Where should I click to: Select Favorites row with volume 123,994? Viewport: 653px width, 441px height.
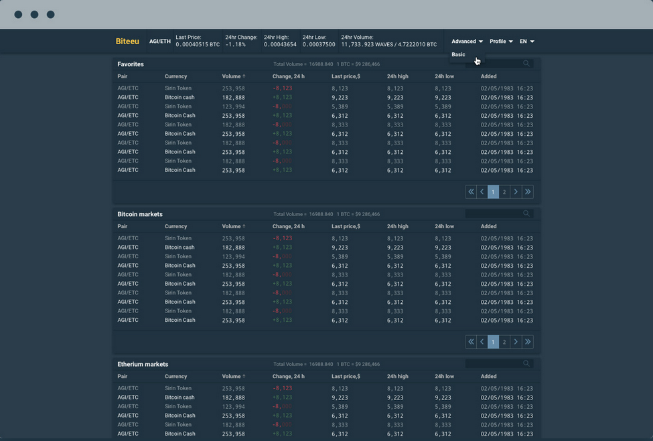click(325, 106)
